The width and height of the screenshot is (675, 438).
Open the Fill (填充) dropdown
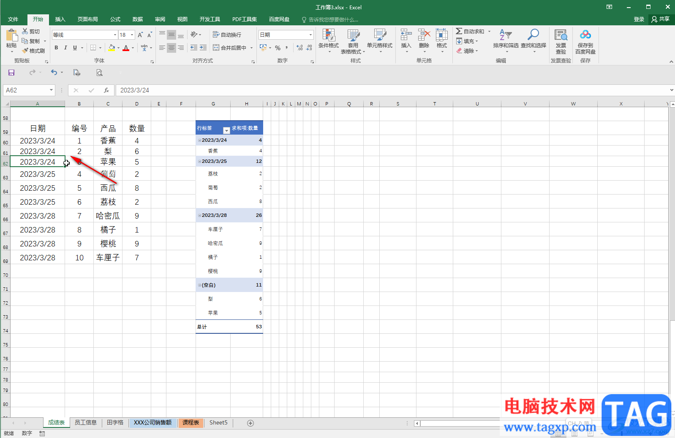[x=467, y=41]
